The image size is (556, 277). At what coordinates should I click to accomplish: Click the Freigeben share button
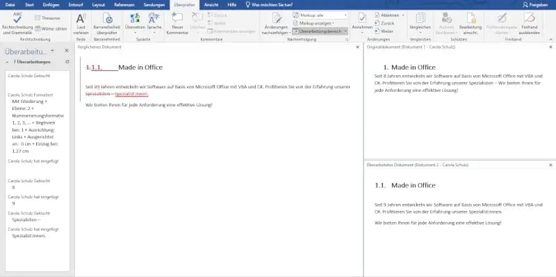pyautogui.click(x=534, y=5)
